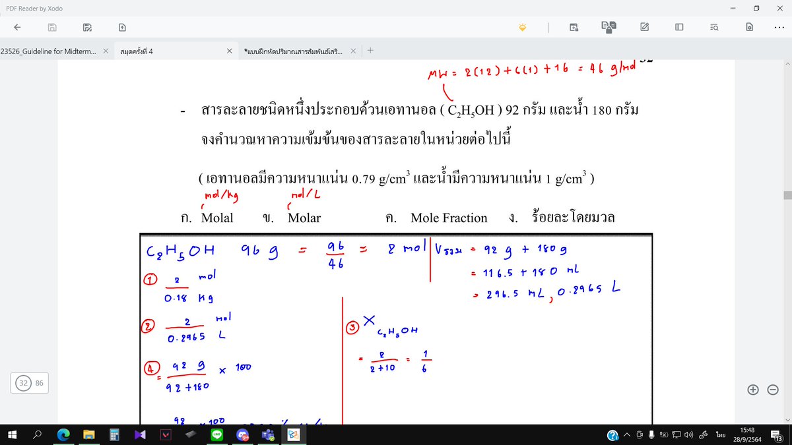Launch Microsoft Edge from taskbar
792x445 pixels.
tap(63, 434)
